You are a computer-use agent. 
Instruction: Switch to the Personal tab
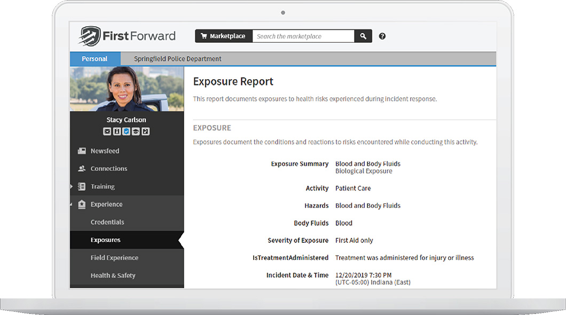pyautogui.click(x=95, y=59)
